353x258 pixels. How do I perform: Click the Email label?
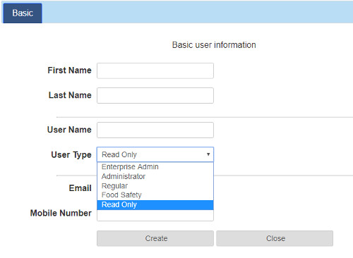[80, 188]
